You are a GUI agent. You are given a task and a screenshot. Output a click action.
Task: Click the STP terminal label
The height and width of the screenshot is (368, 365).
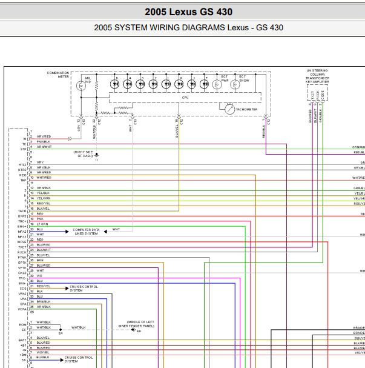click(24, 149)
